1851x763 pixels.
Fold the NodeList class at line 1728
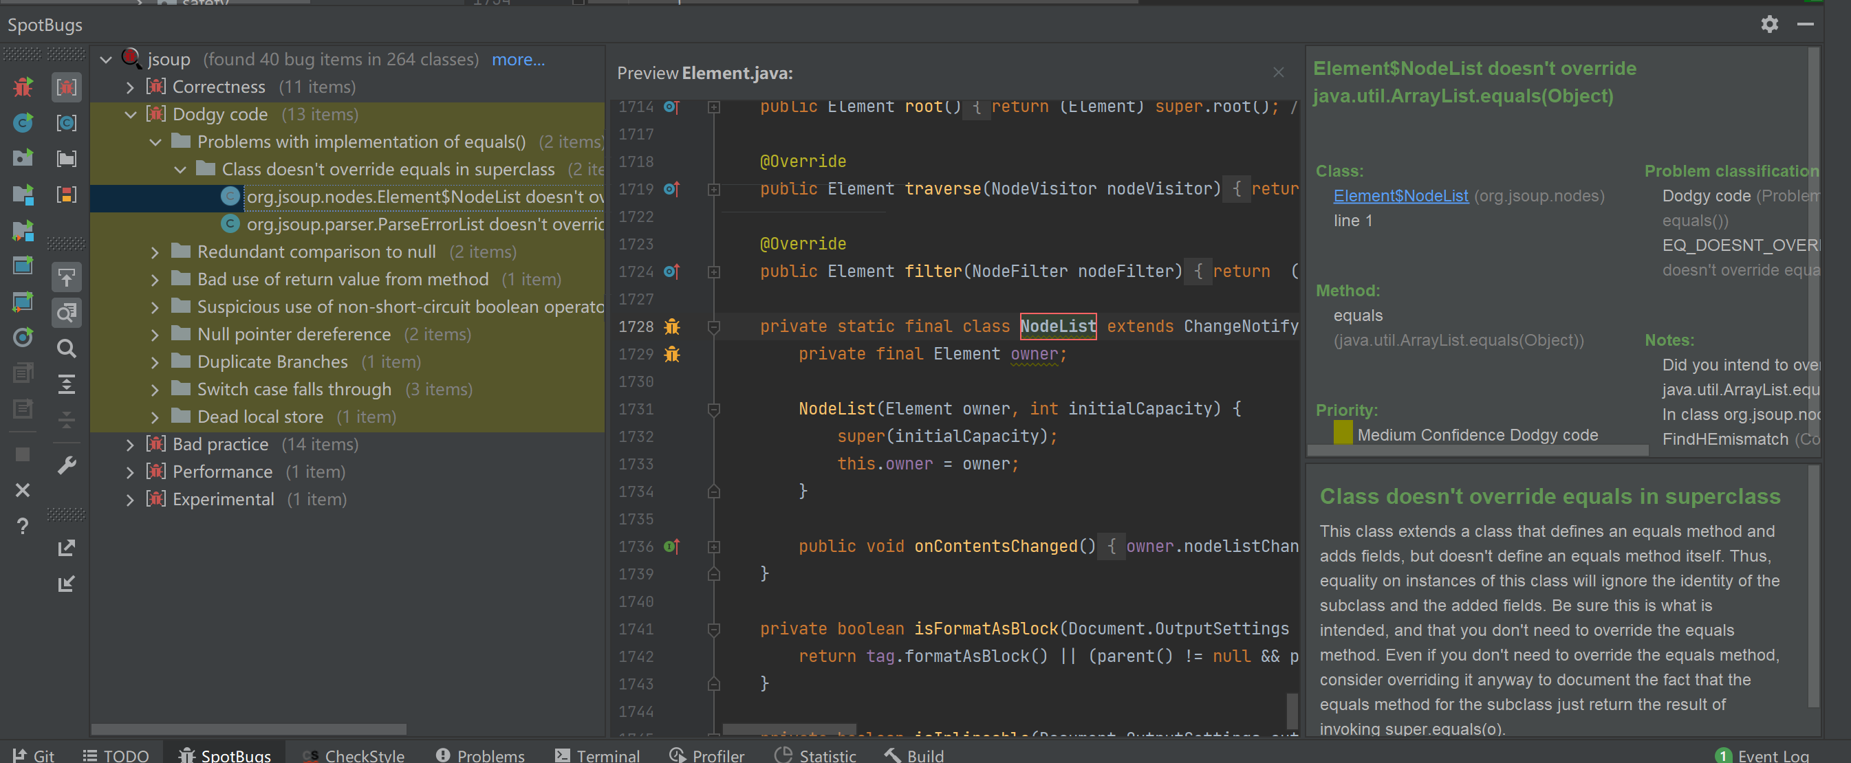coord(713,327)
